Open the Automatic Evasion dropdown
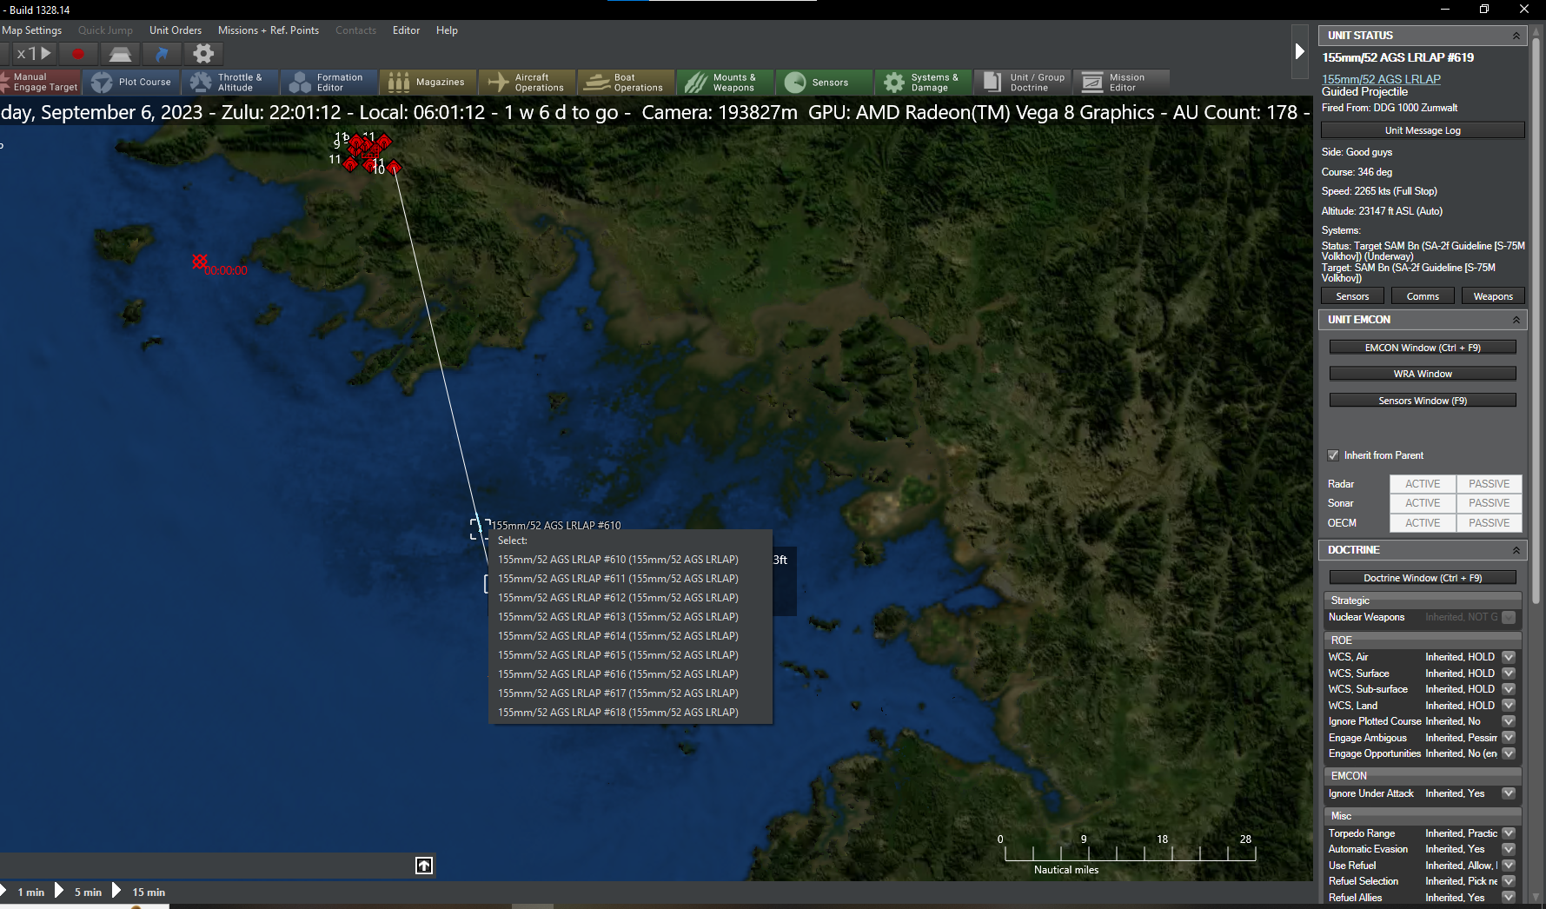The width and height of the screenshot is (1546, 909). 1509,849
